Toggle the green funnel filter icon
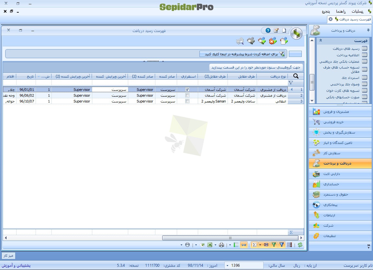Image resolution: width=373 pixels, height=270 pixels. click(x=274, y=245)
